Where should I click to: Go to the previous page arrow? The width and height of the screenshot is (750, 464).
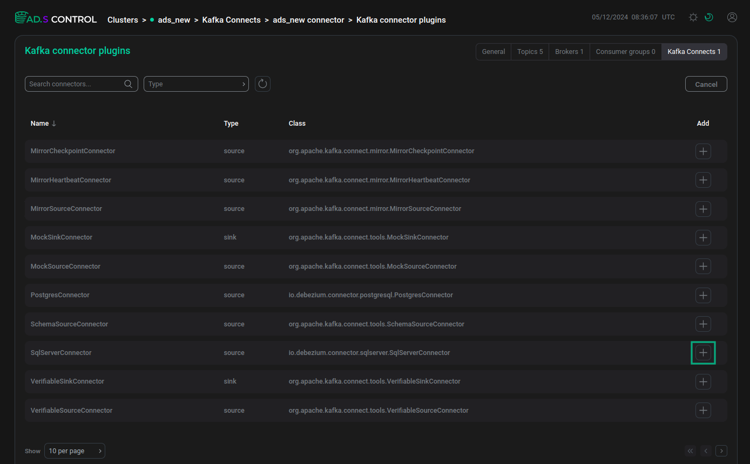706,451
